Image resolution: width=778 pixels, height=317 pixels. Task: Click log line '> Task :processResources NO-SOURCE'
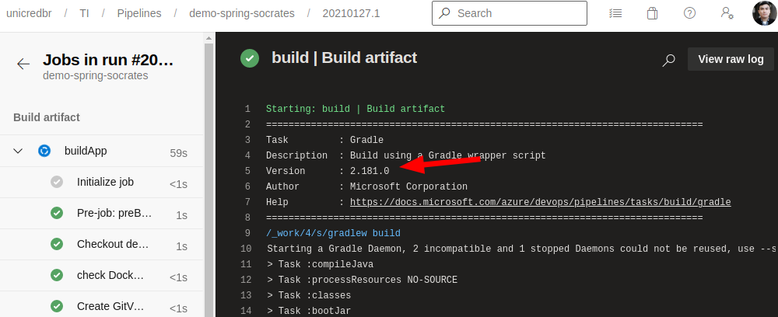pos(363,280)
